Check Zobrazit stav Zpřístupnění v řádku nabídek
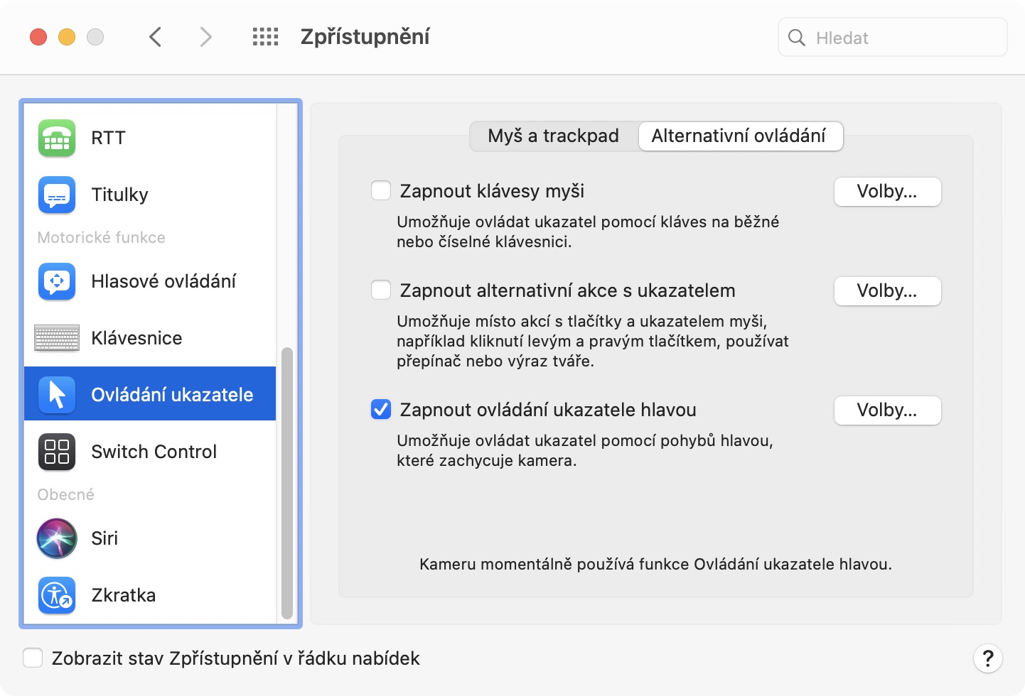This screenshot has height=696, width=1025. [x=33, y=658]
